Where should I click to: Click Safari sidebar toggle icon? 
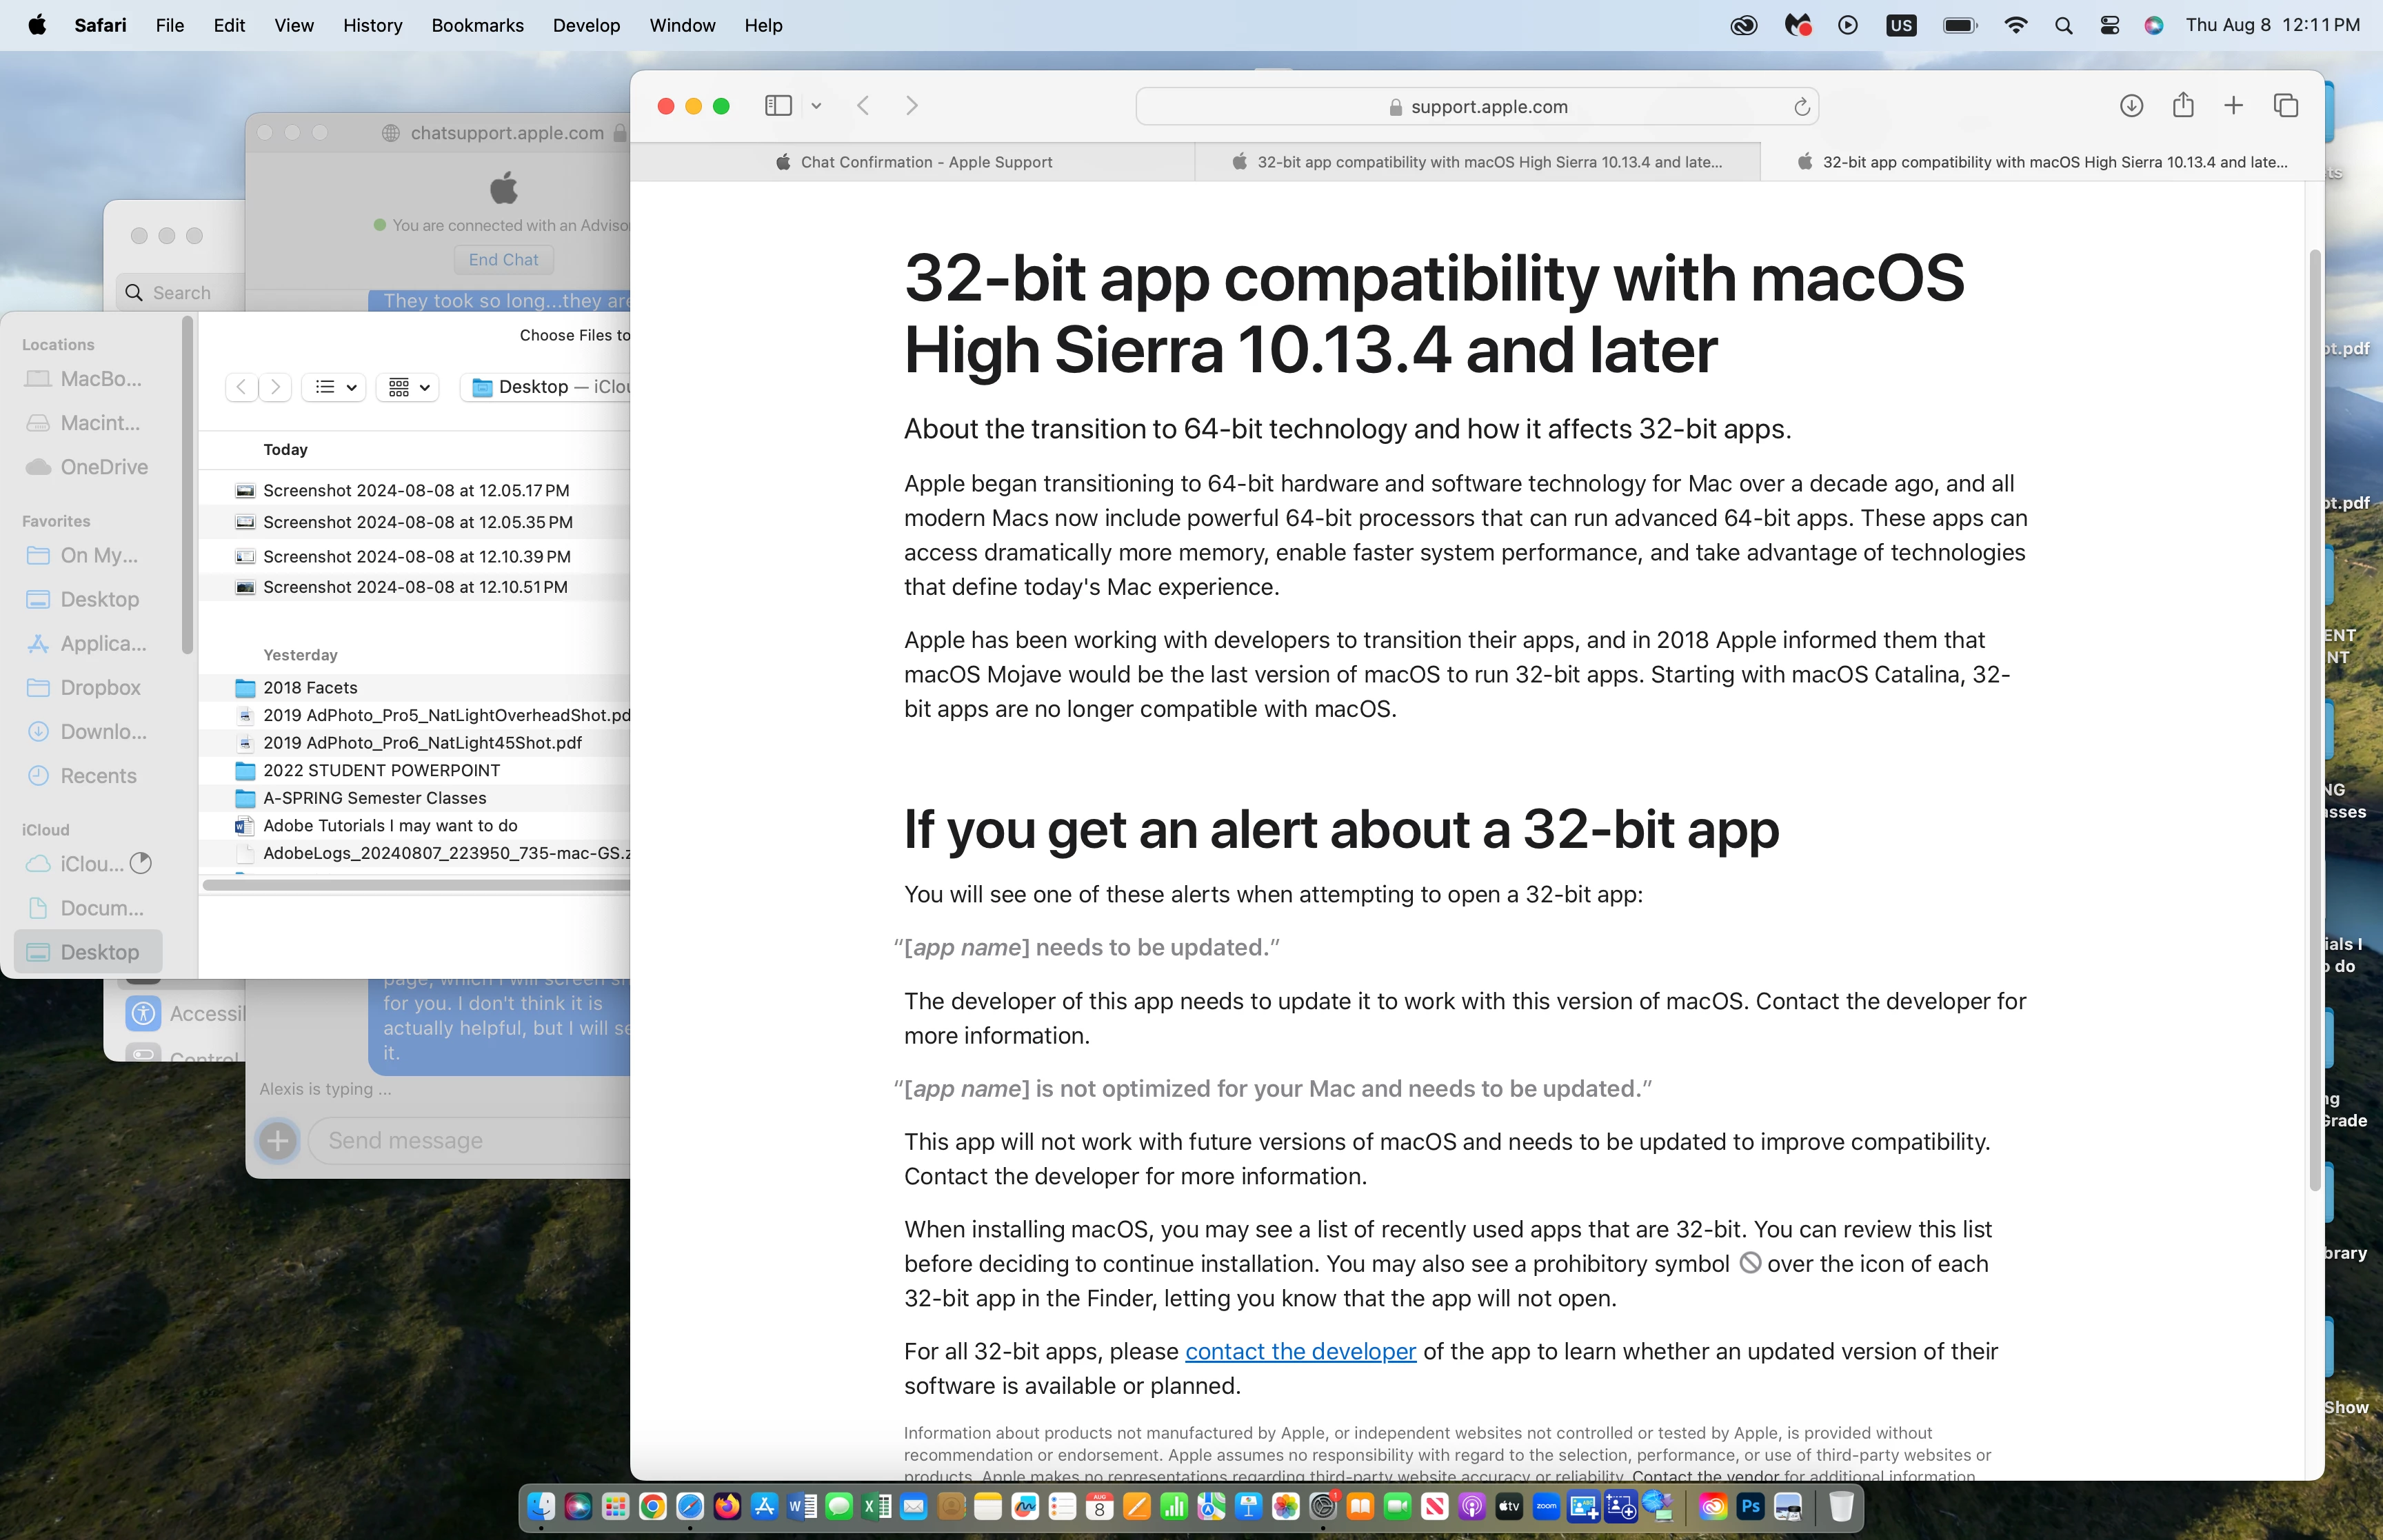(x=778, y=106)
